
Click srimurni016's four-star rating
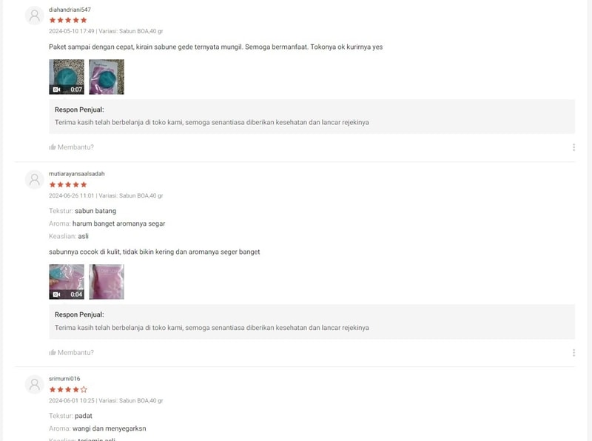68,389
